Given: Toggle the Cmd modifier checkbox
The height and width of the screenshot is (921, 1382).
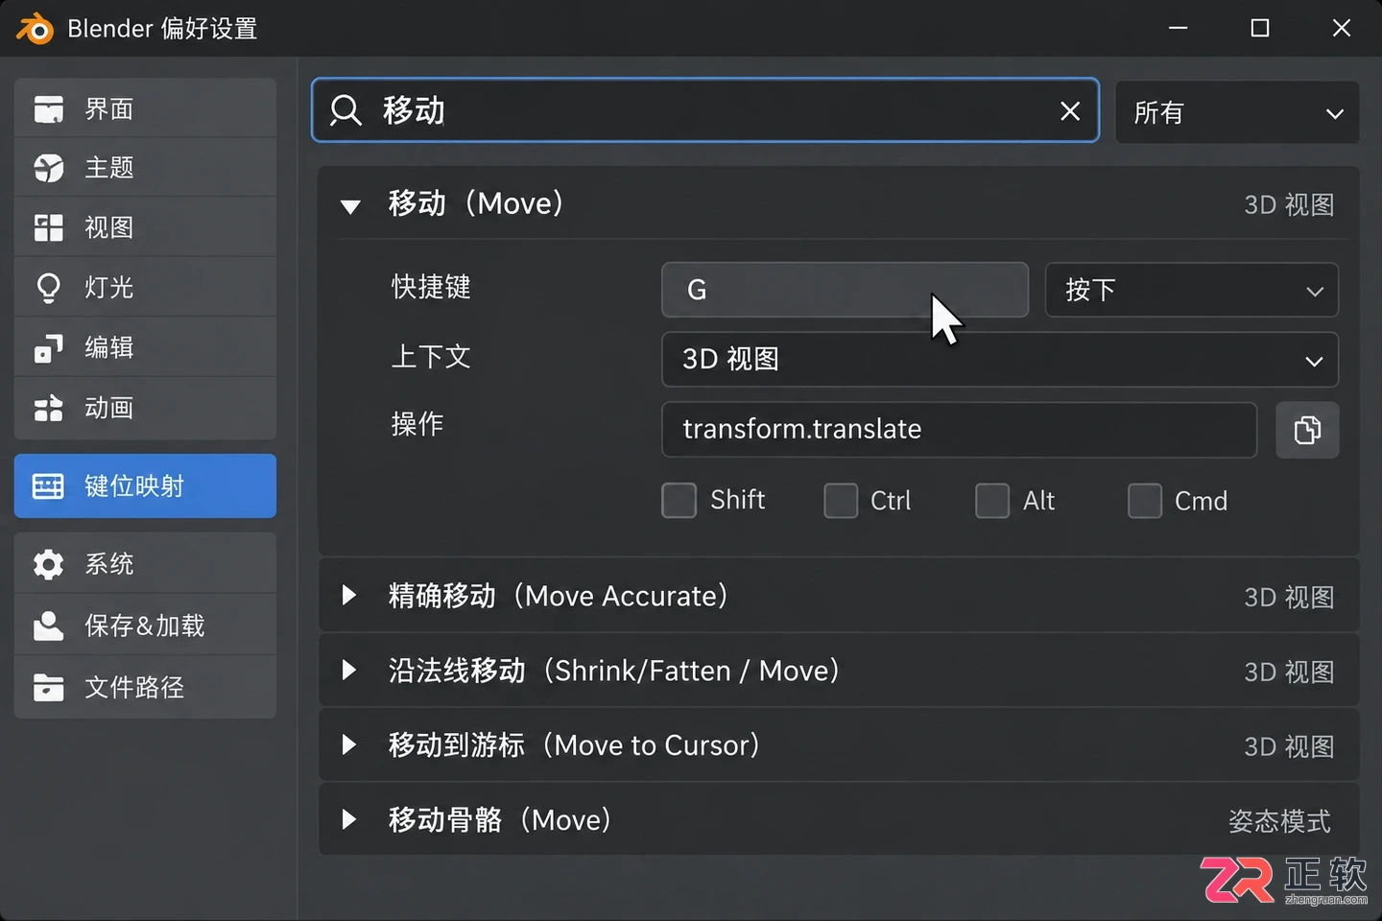Looking at the screenshot, I should pos(1145,500).
